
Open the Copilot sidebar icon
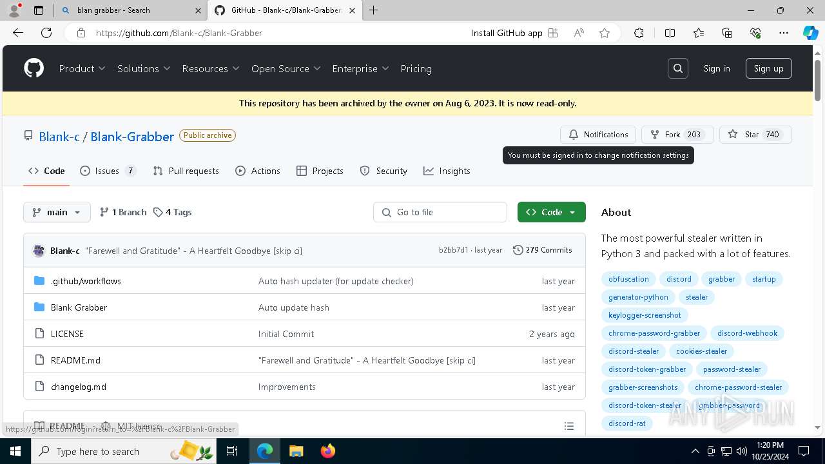[x=810, y=33]
